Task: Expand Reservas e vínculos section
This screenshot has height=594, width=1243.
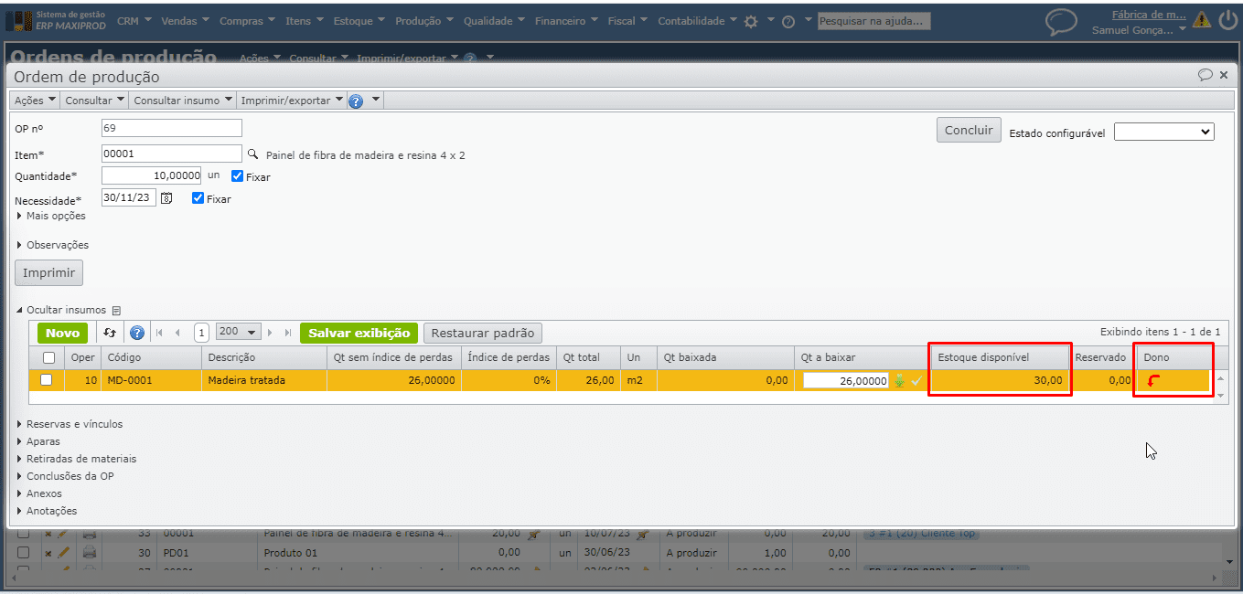Action: (70, 424)
